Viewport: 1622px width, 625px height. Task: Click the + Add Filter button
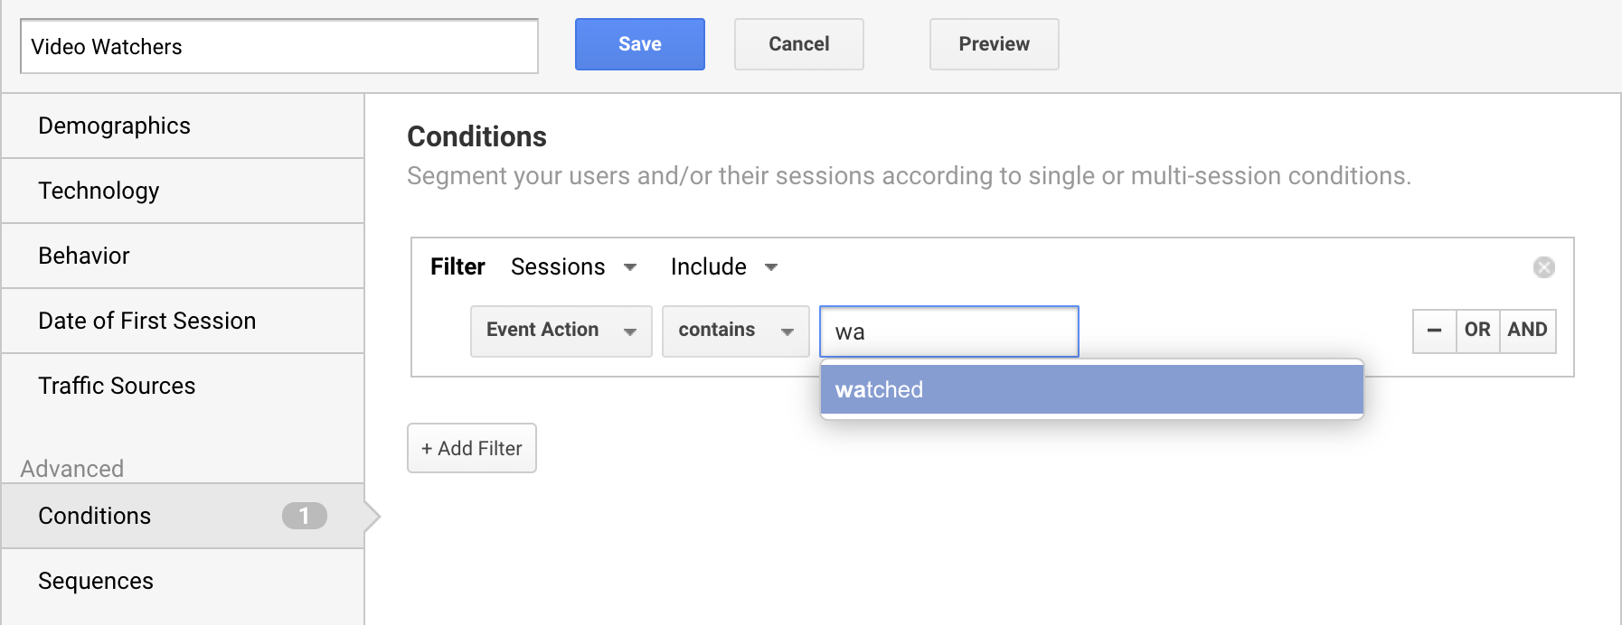(x=472, y=448)
